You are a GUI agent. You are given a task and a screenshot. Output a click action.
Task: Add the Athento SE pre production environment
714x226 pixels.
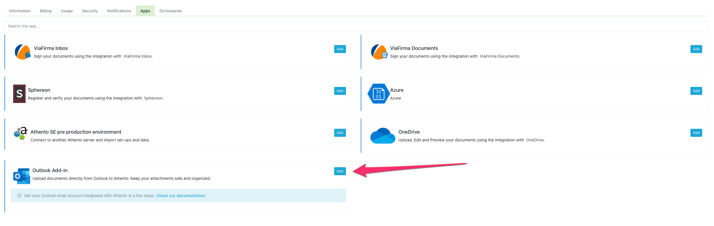click(340, 133)
